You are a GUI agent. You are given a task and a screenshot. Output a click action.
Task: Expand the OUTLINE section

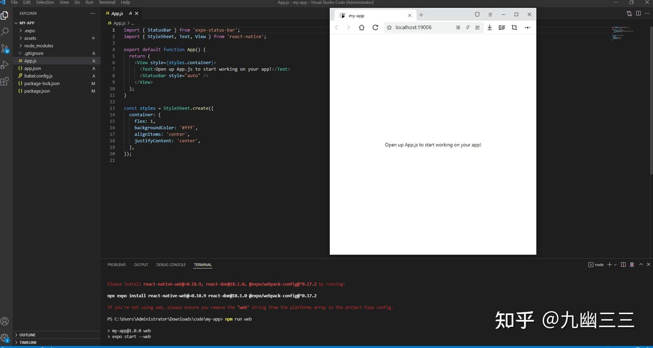tap(27, 335)
